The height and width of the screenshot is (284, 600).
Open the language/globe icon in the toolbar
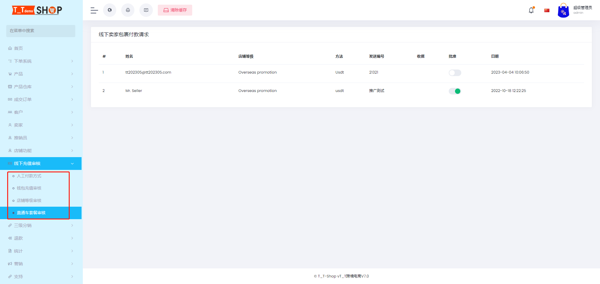[x=109, y=10]
